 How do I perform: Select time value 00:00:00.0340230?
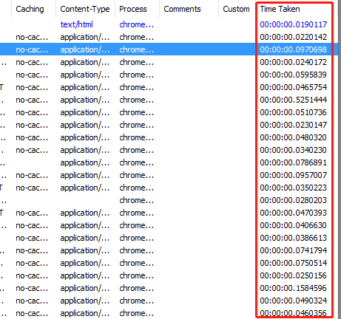click(294, 150)
